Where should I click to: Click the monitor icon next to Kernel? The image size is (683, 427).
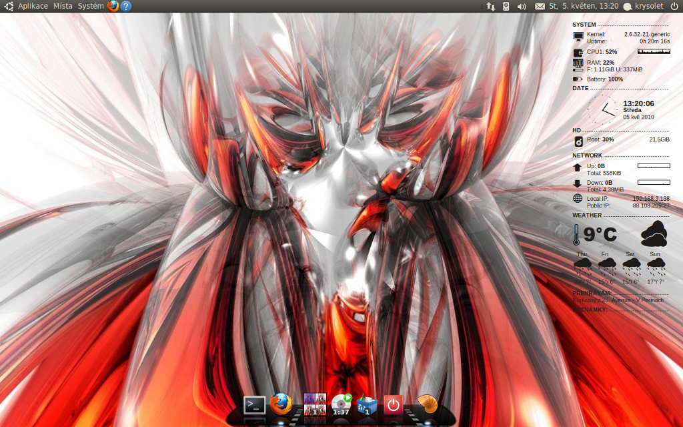coord(578,37)
